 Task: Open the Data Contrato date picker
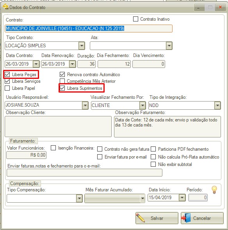[36, 64]
